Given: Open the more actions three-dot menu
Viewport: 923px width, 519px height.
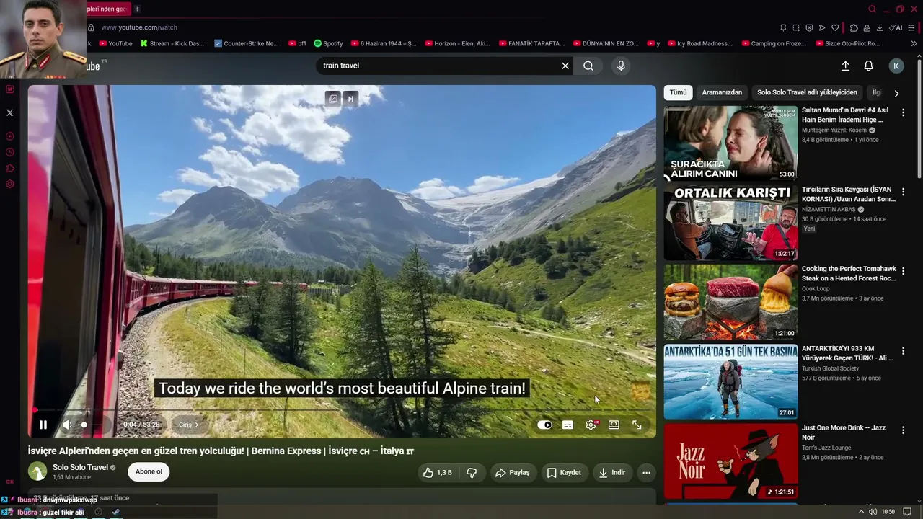Looking at the screenshot, I should pos(647,473).
